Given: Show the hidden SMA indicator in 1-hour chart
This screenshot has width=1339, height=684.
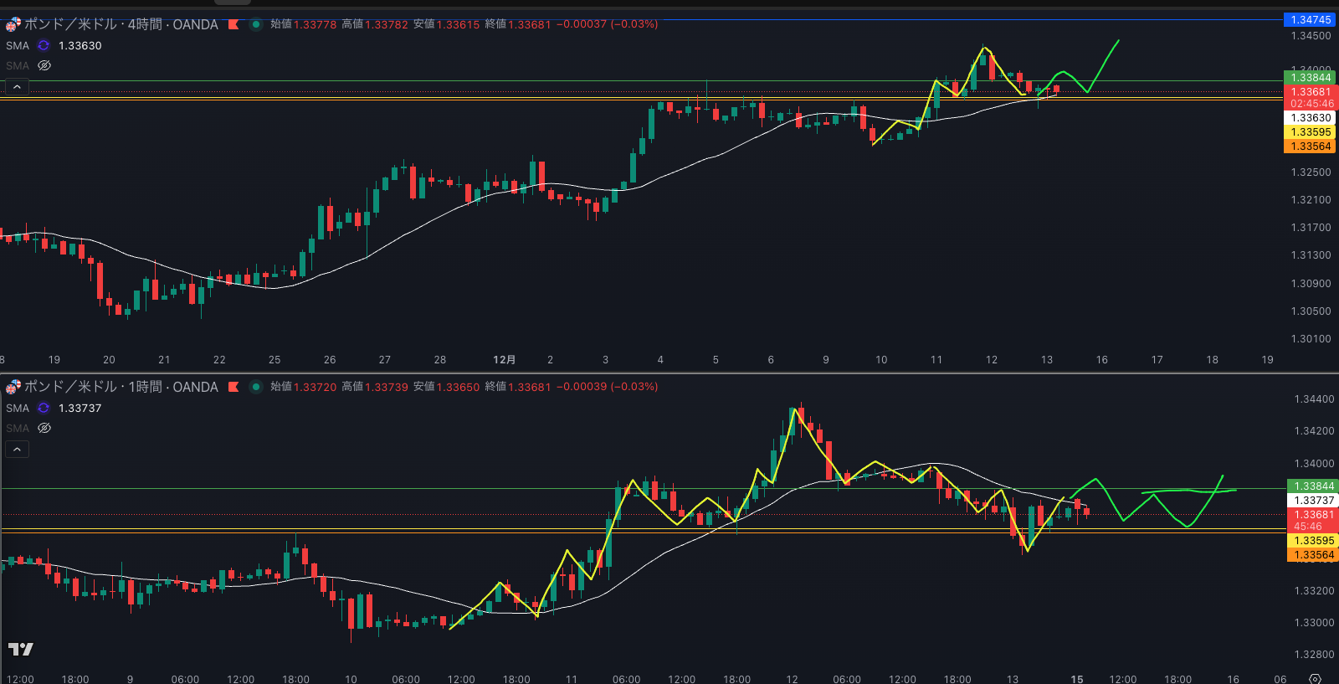Looking at the screenshot, I should coord(44,428).
